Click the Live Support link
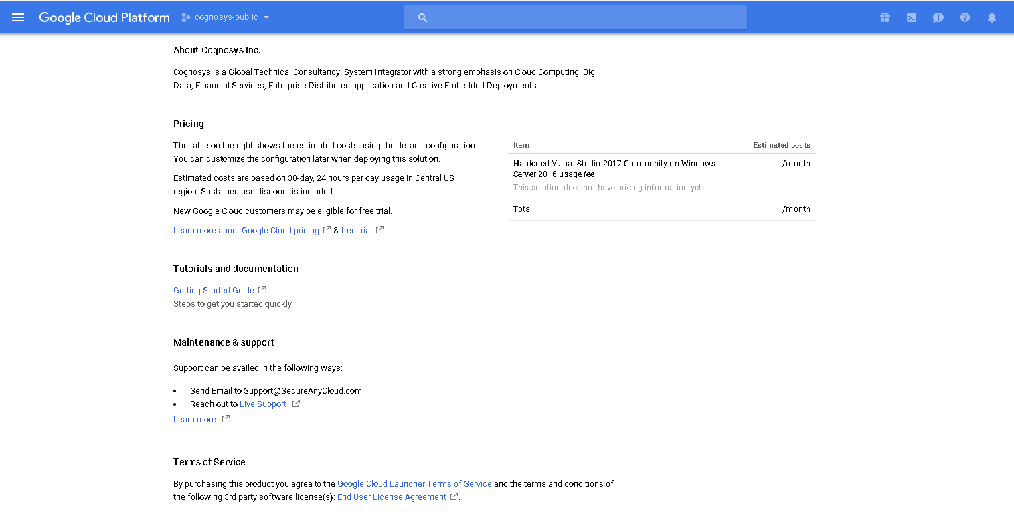The width and height of the screenshot is (1014, 526). point(262,404)
